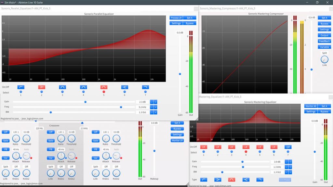Toggle red band 2 shelf icon in Parallel Equalizer

[x=42, y=87]
